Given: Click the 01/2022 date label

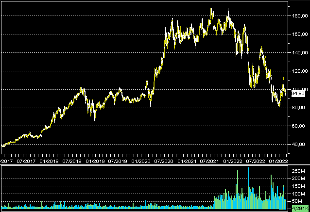Looking at the screenshot, I should pyautogui.click(x=233, y=161).
